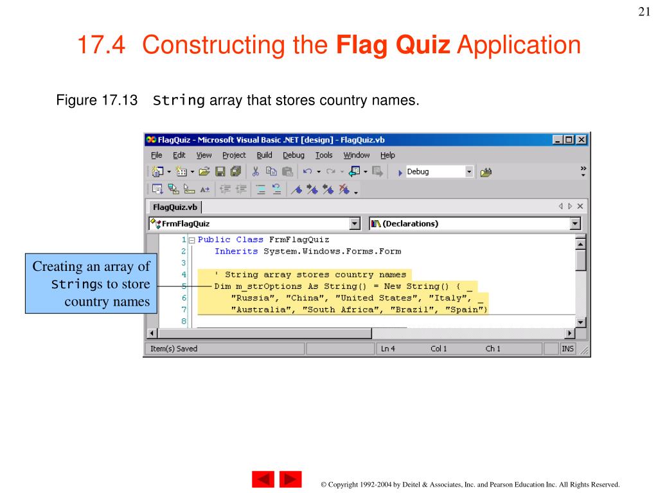Open the Undo history dropdown arrow
The image size is (658, 493).
pyautogui.click(x=319, y=172)
